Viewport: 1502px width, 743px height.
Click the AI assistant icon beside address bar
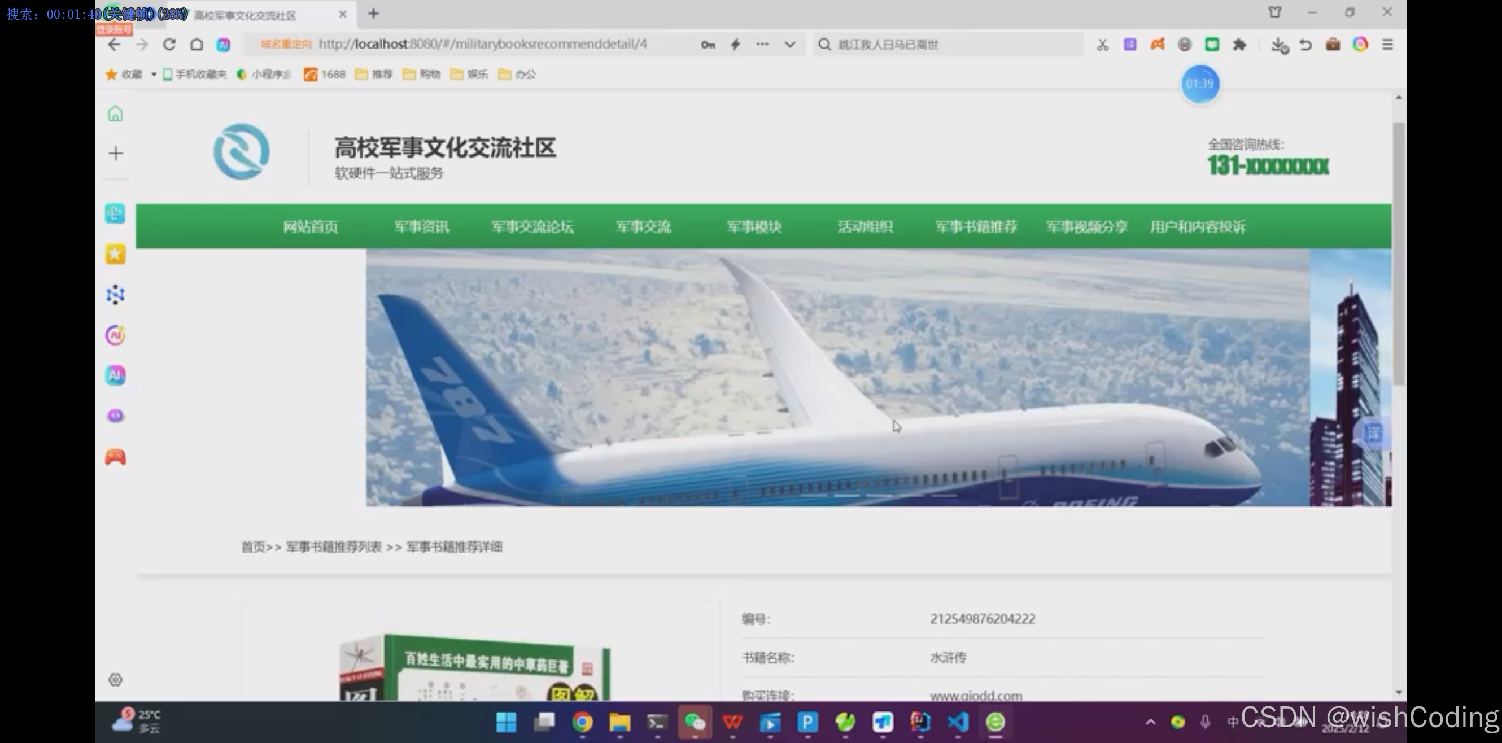click(223, 45)
